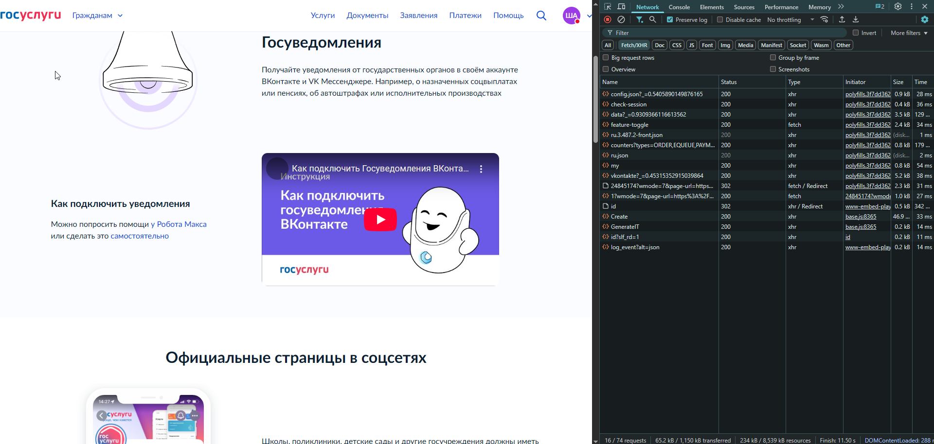Switch to the Performance tab

pyautogui.click(x=781, y=7)
